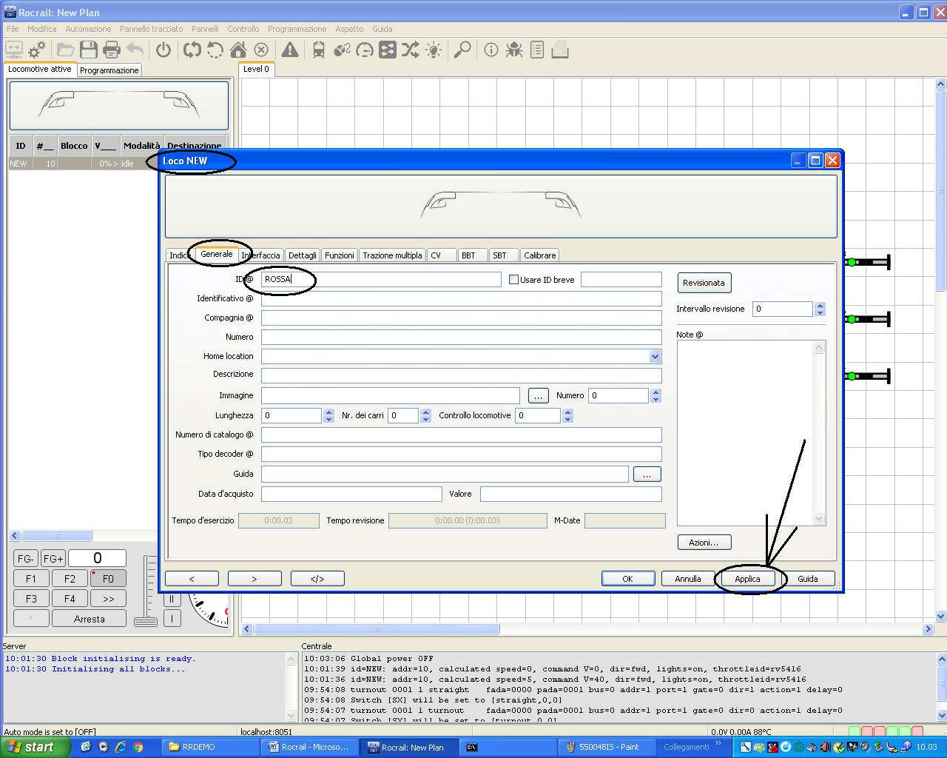The height and width of the screenshot is (758, 947).
Task: Open Windows start button
Action: [x=36, y=747]
